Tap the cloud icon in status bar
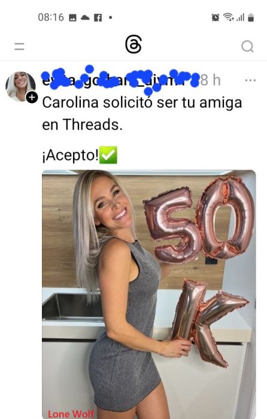 85,17
